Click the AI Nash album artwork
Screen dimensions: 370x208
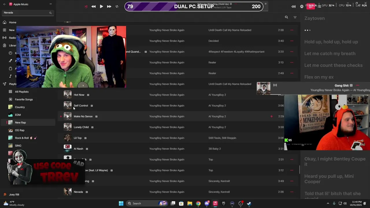pos(68,149)
